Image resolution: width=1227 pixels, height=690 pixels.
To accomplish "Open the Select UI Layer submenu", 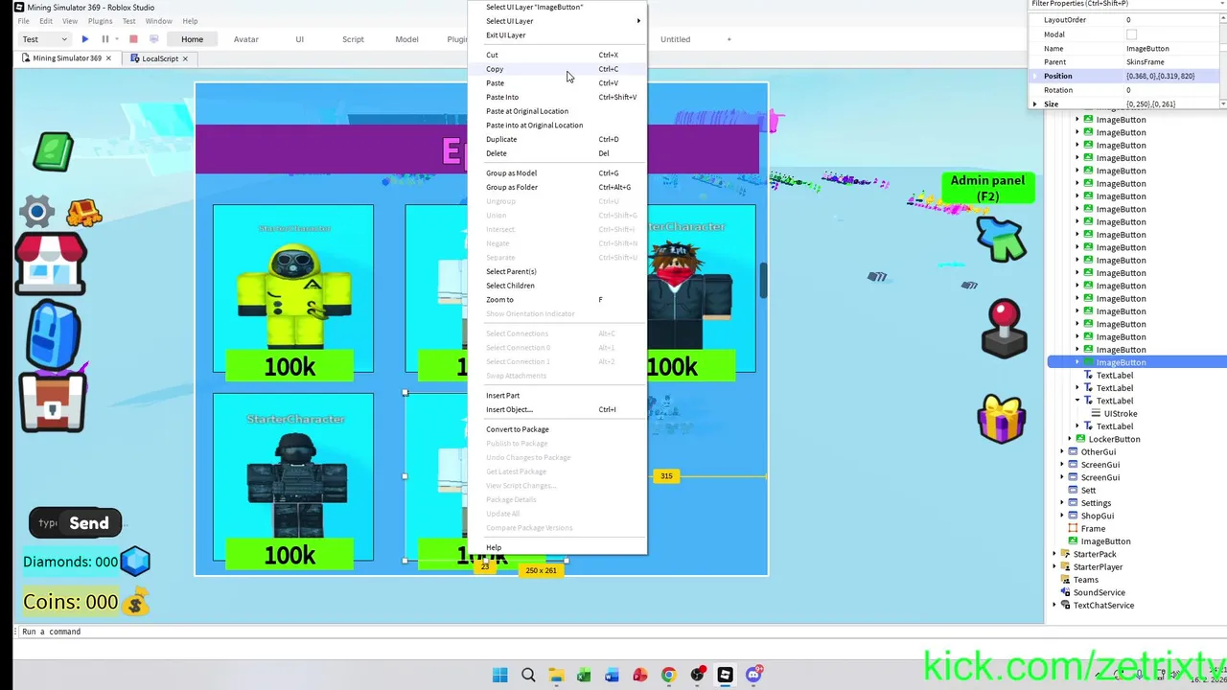I will 558,21.
